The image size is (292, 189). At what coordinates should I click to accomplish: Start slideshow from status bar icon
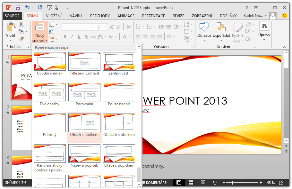(215, 183)
